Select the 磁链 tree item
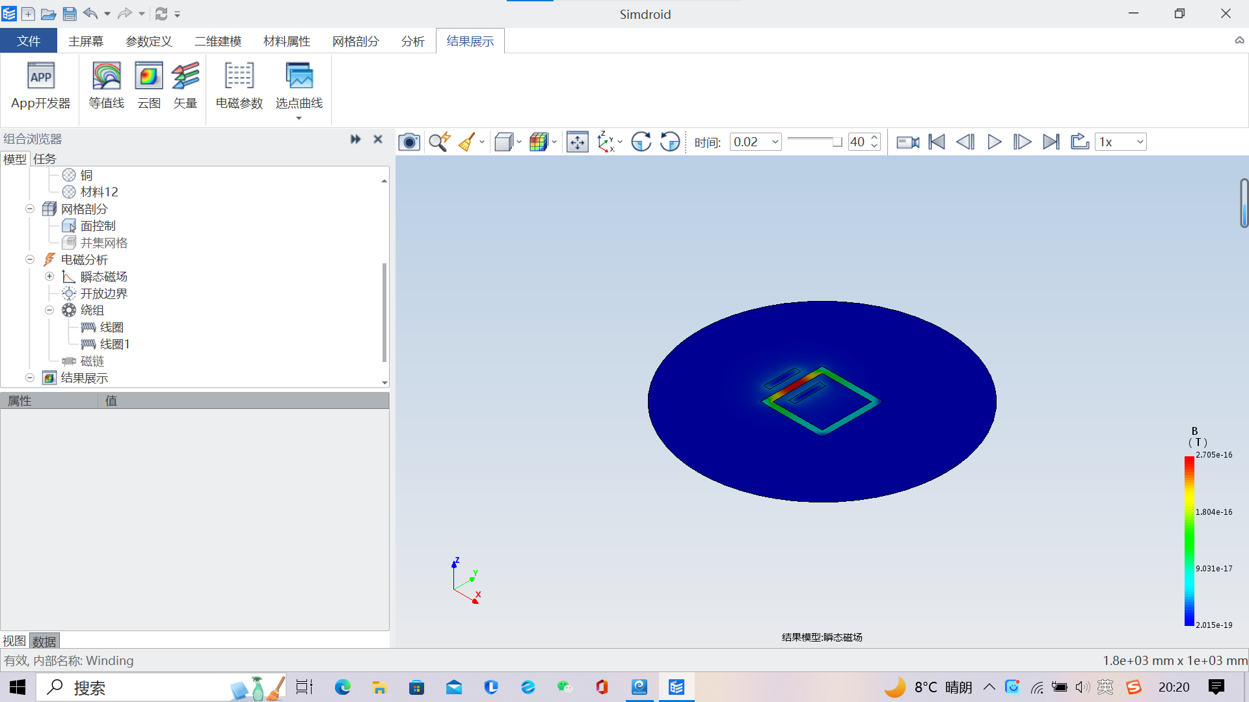 92,361
